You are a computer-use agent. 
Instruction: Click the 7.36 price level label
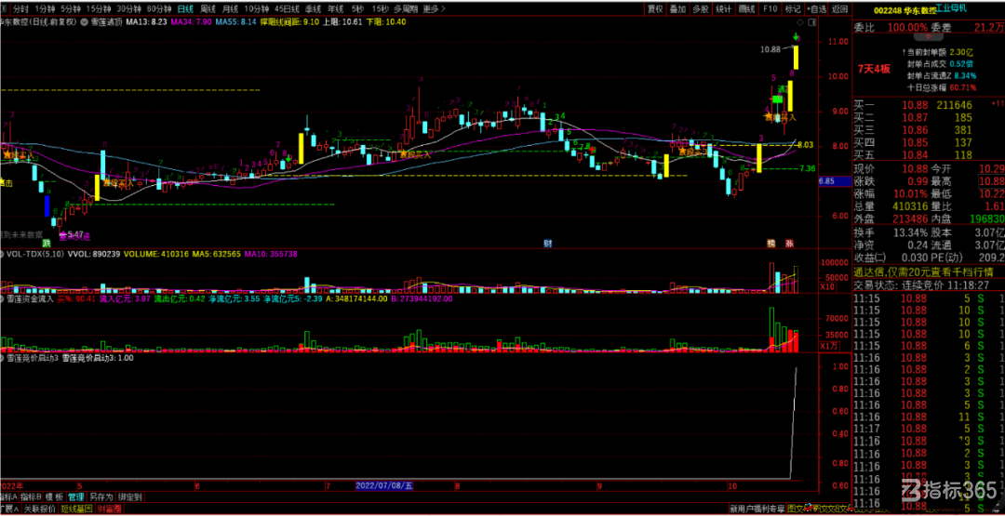click(807, 168)
